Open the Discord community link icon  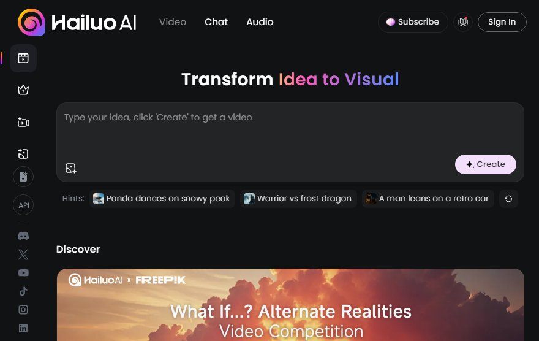[x=23, y=236]
